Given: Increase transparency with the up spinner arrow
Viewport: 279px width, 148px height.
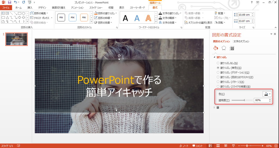Looking at the screenshot, I should tap(270, 99).
